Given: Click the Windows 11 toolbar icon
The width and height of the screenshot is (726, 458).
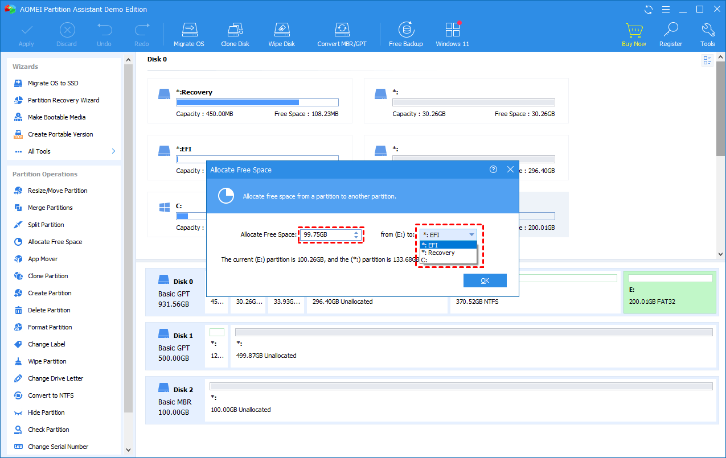Looking at the screenshot, I should pyautogui.click(x=452, y=34).
